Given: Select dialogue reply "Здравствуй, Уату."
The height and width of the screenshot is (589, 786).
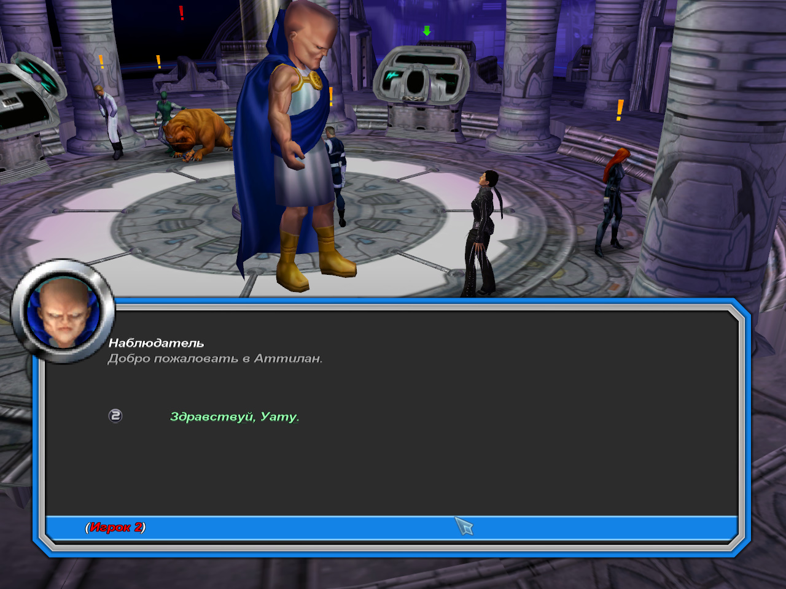Looking at the screenshot, I should tap(235, 417).
